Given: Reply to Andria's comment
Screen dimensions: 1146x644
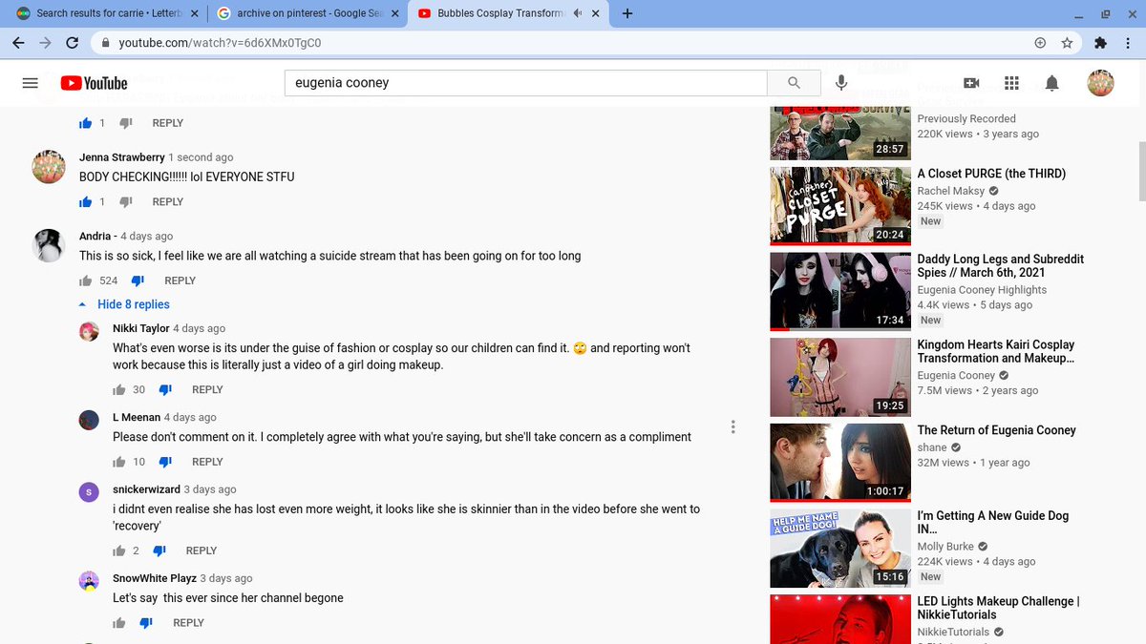Looking at the screenshot, I should (180, 280).
